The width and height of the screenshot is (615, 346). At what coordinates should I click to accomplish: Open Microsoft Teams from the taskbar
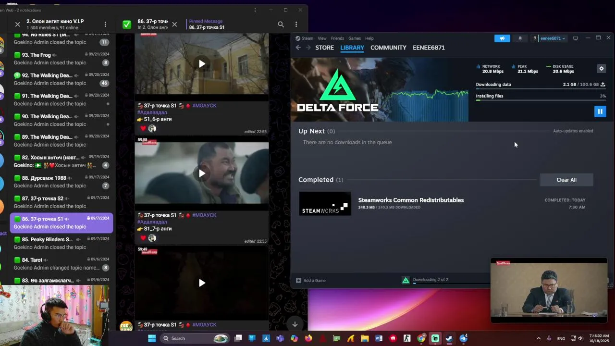[x=280, y=338]
